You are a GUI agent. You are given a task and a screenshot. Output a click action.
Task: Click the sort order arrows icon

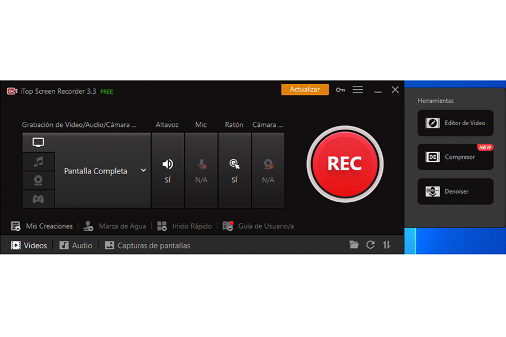tap(387, 245)
